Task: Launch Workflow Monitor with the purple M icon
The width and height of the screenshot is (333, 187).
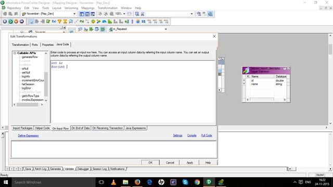Action: [x=22, y=21]
